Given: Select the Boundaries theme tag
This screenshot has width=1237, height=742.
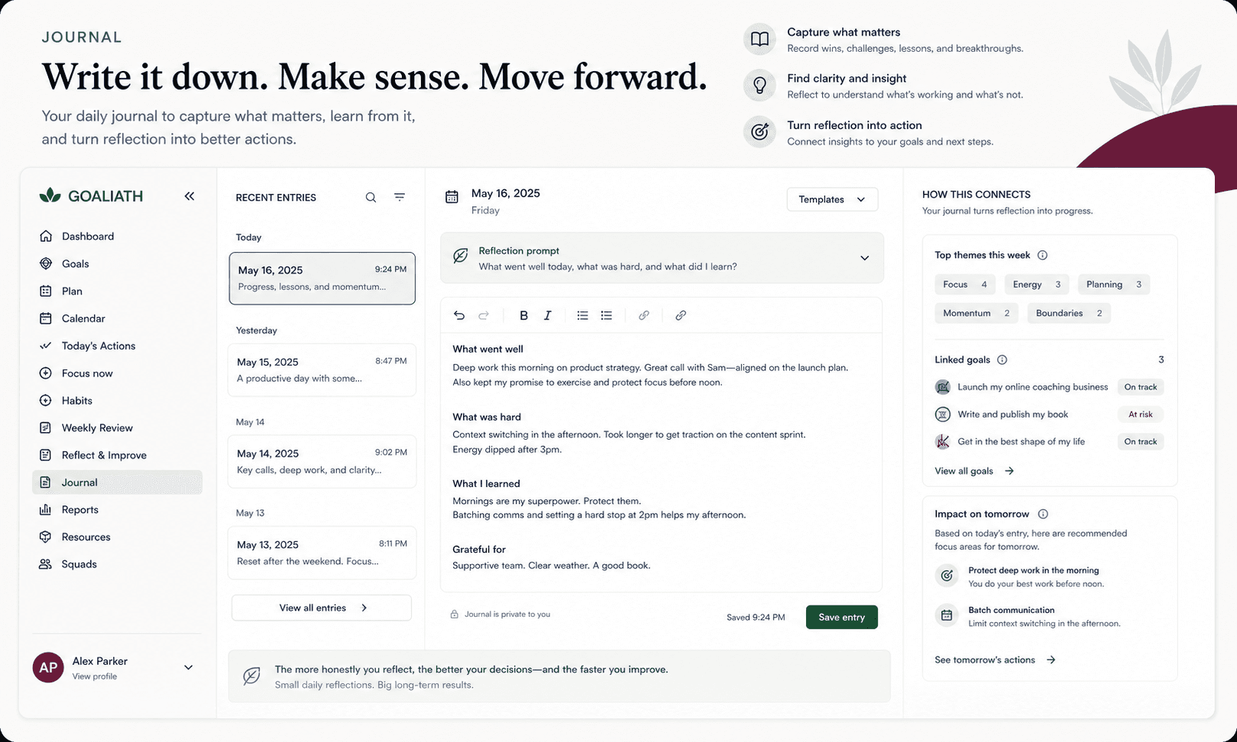Looking at the screenshot, I should click(x=1069, y=313).
